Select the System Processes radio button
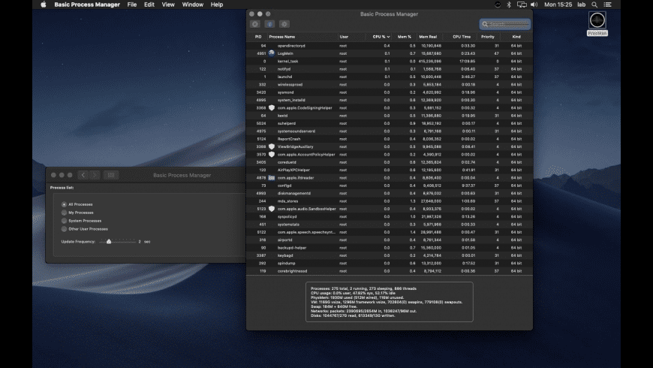 click(64, 221)
